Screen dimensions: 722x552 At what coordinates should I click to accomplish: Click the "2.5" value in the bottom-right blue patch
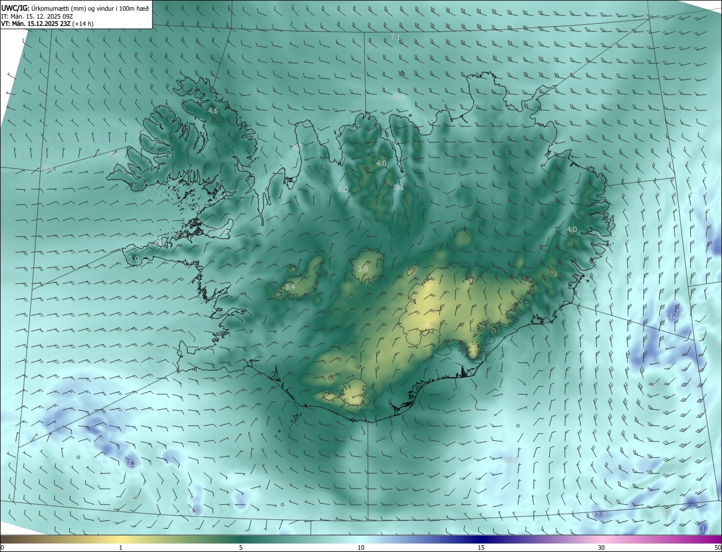coord(601,515)
